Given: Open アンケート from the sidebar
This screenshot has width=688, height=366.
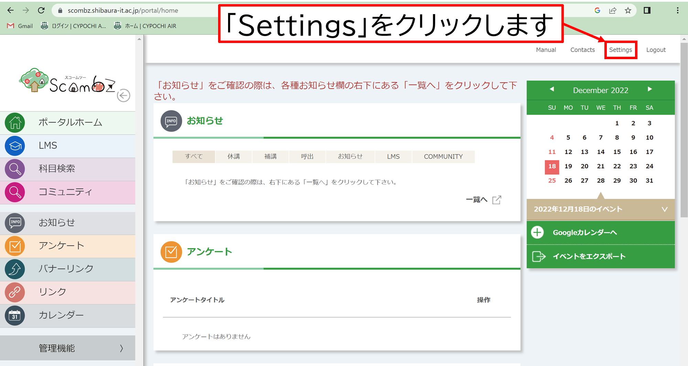Looking at the screenshot, I should point(67,246).
